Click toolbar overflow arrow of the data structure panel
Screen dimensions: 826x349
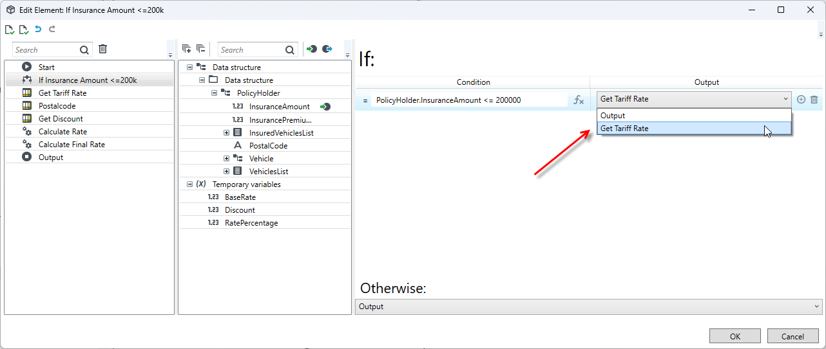coord(347,55)
